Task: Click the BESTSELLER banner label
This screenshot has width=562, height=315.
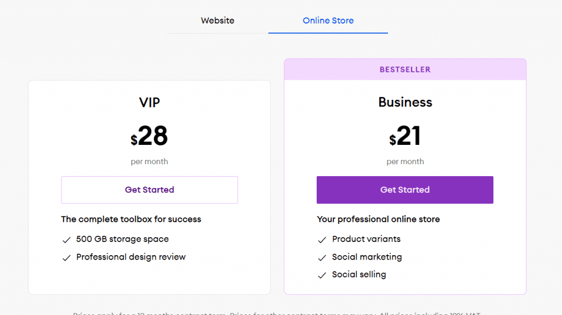Action: pyautogui.click(x=405, y=70)
